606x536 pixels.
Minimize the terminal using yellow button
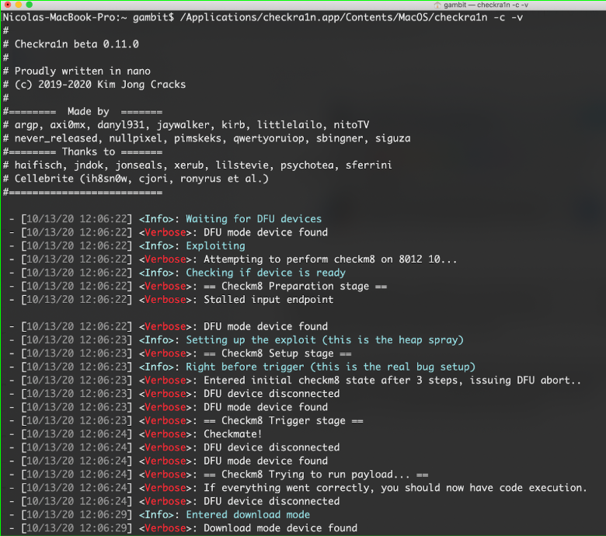pyautogui.click(x=18, y=5)
